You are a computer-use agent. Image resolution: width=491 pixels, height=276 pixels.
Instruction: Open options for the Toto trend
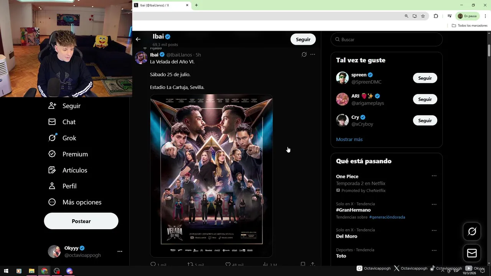pyautogui.click(x=434, y=250)
